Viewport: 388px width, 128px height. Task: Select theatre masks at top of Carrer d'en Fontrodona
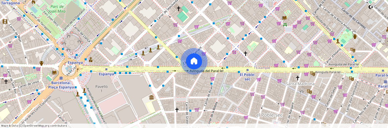click(x=351, y=78)
